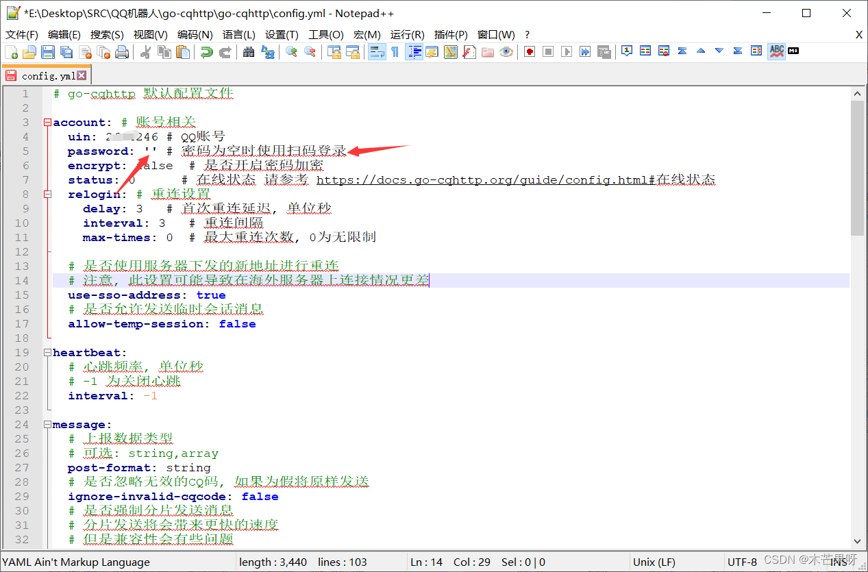This screenshot has height=572, width=868.
Task: Toggle the ABC spell-check button
Action: (x=776, y=52)
